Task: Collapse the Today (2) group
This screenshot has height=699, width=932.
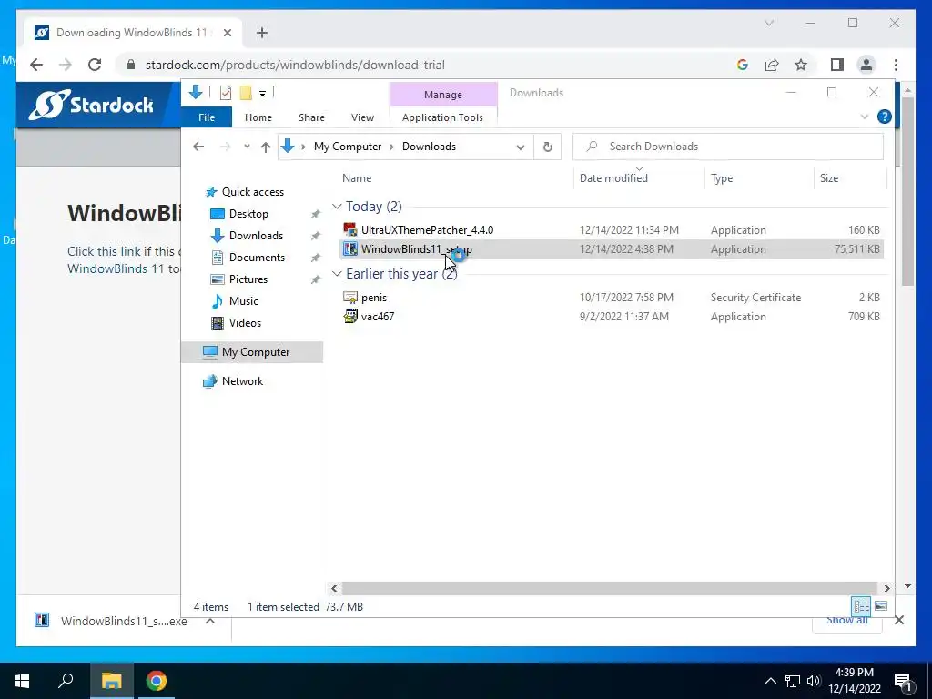Action: coord(337,207)
